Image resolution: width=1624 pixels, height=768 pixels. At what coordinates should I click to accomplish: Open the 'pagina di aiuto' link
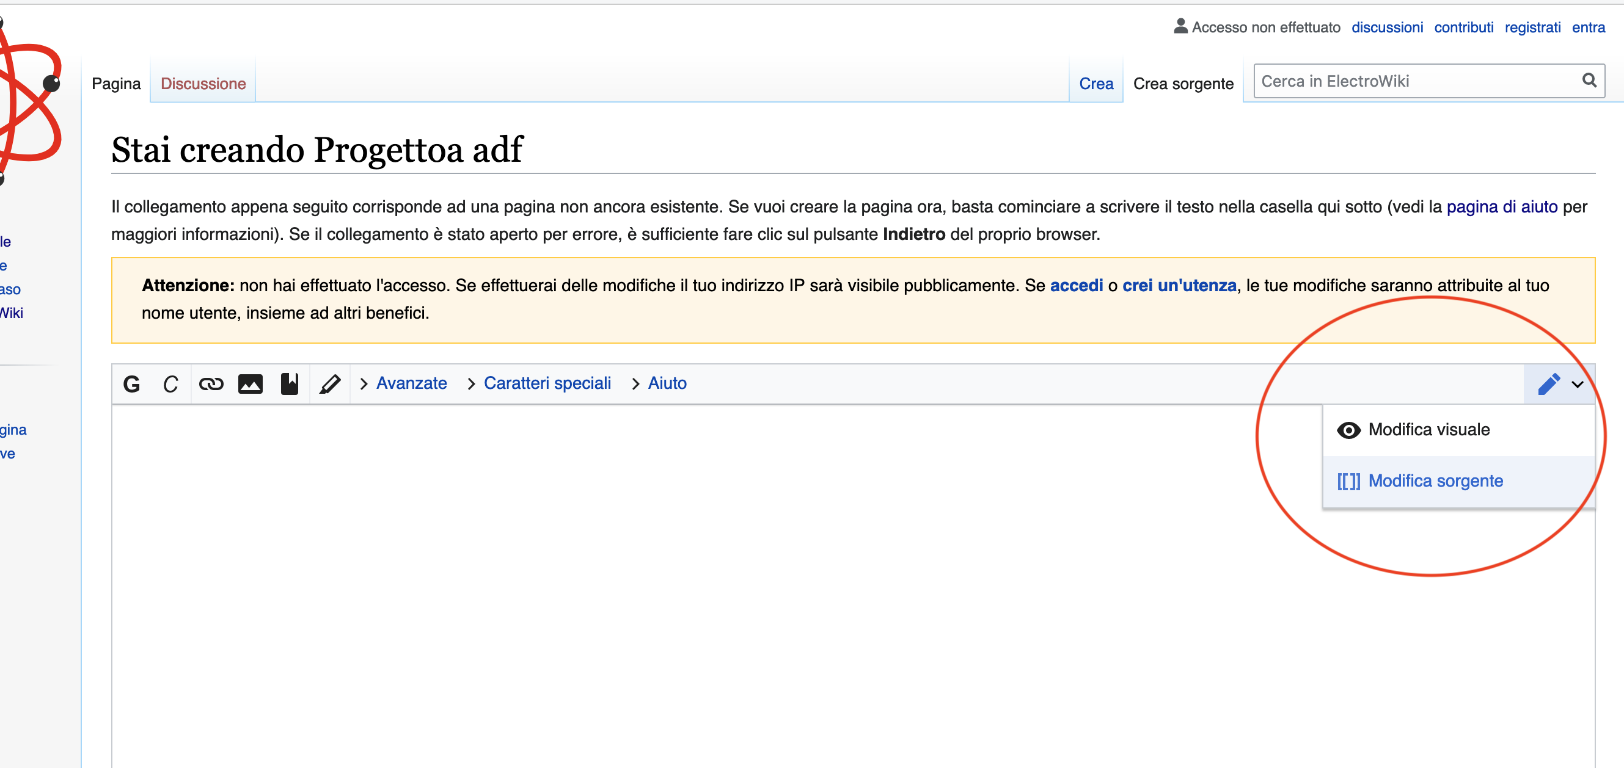click(1501, 206)
